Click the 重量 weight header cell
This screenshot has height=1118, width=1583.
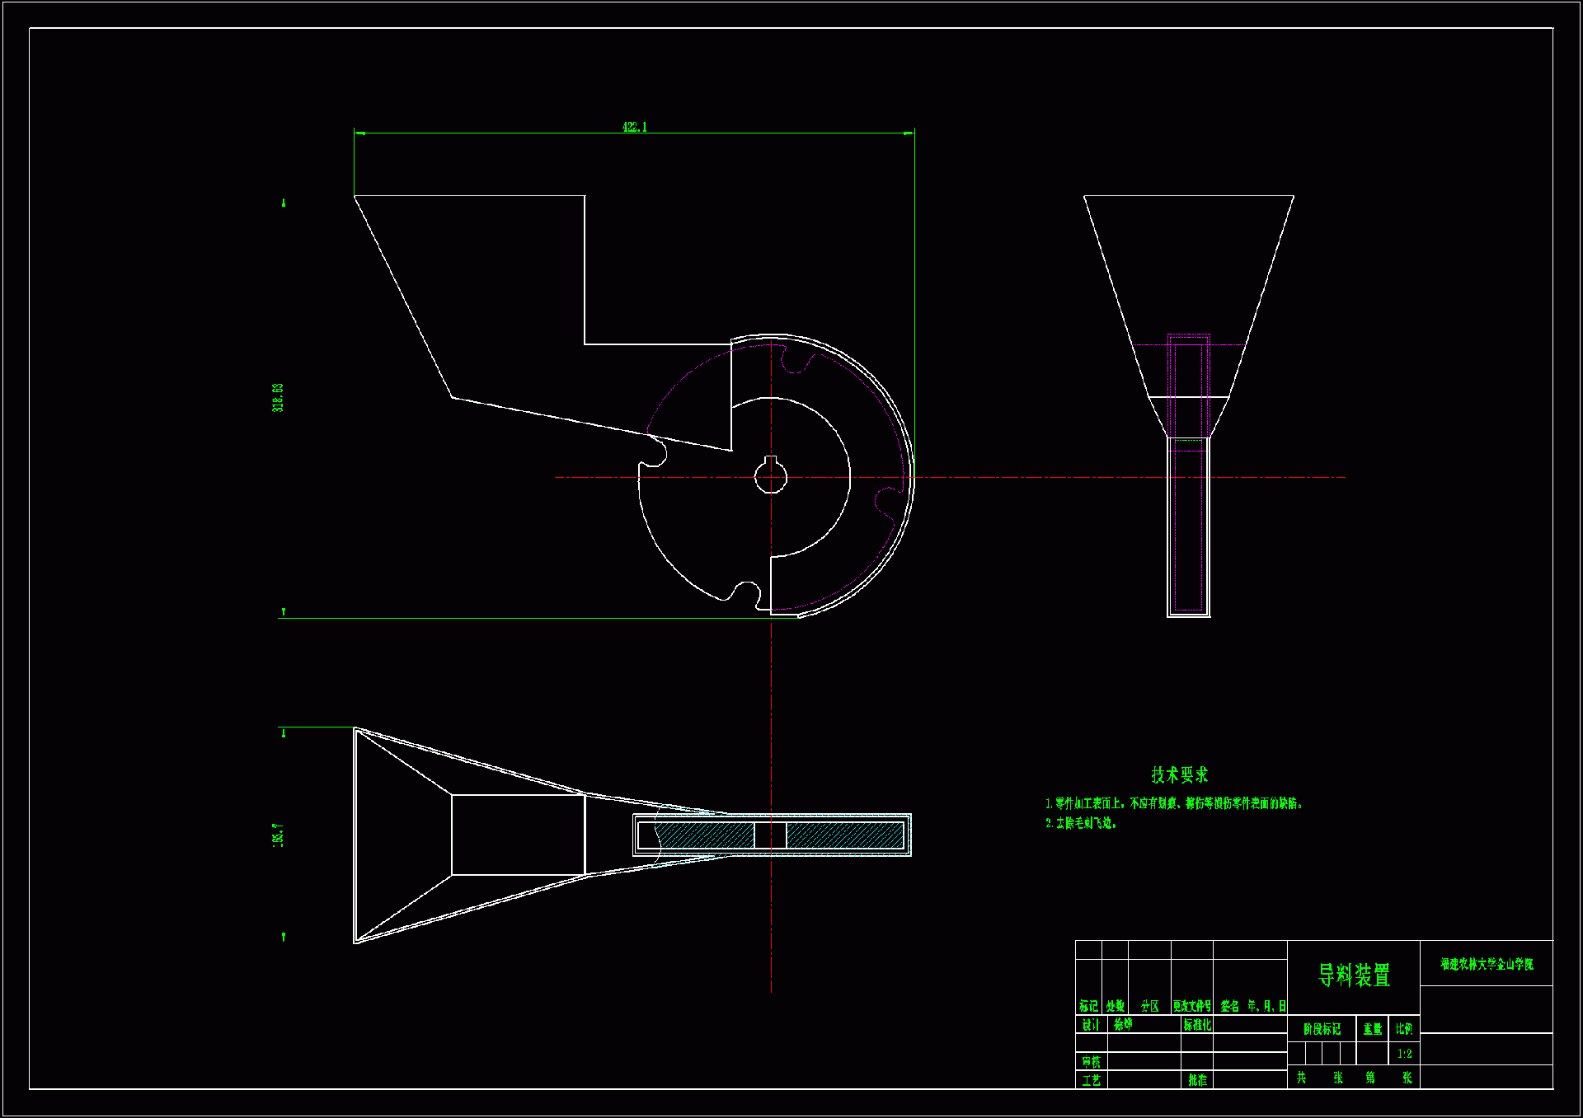tap(1372, 1028)
